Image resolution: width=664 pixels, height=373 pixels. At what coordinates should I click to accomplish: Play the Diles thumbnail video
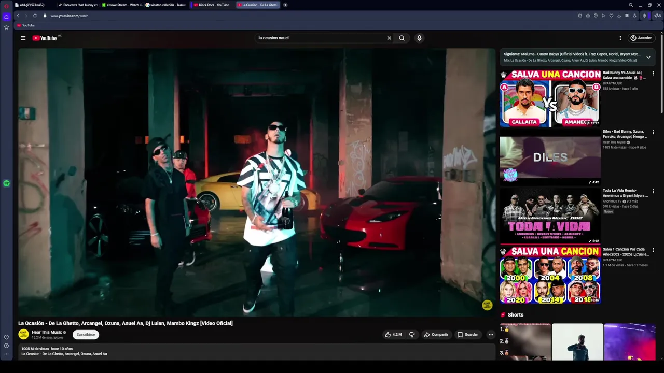pyautogui.click(x=550, y=157)
